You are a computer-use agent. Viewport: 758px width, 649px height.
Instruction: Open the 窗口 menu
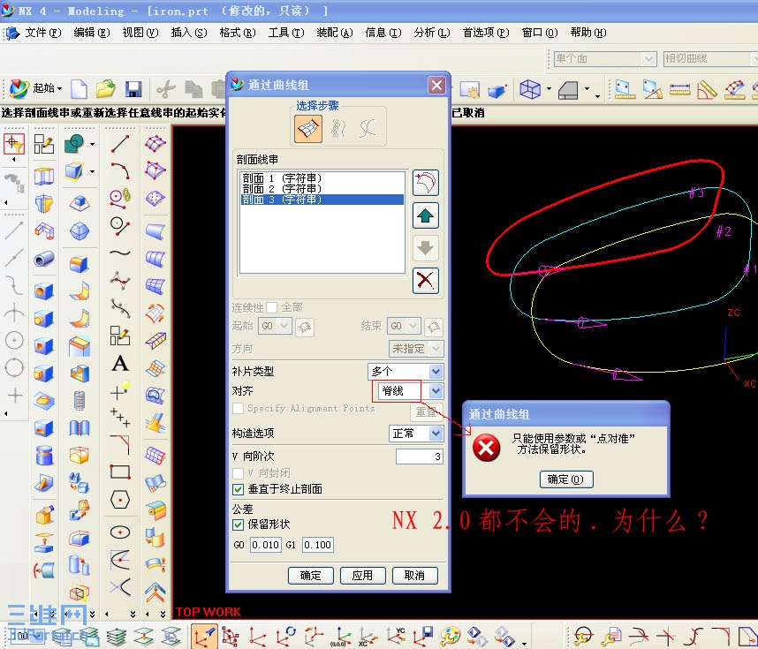(540, 33)
